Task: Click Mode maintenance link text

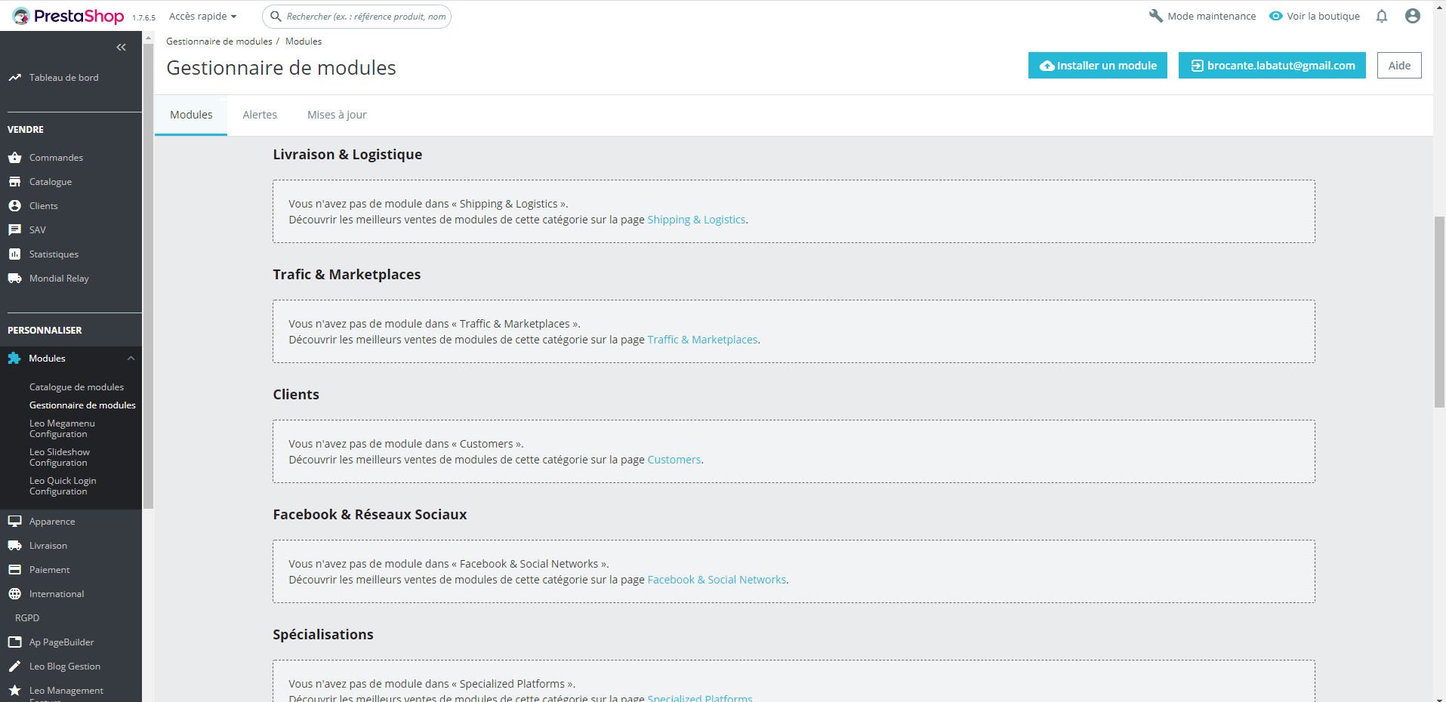Action: click(x=1212, y=16)
